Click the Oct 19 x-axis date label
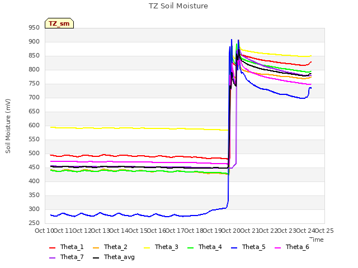Image resolution: width=358 pixels, height=268 pixels. click(213, 231)
